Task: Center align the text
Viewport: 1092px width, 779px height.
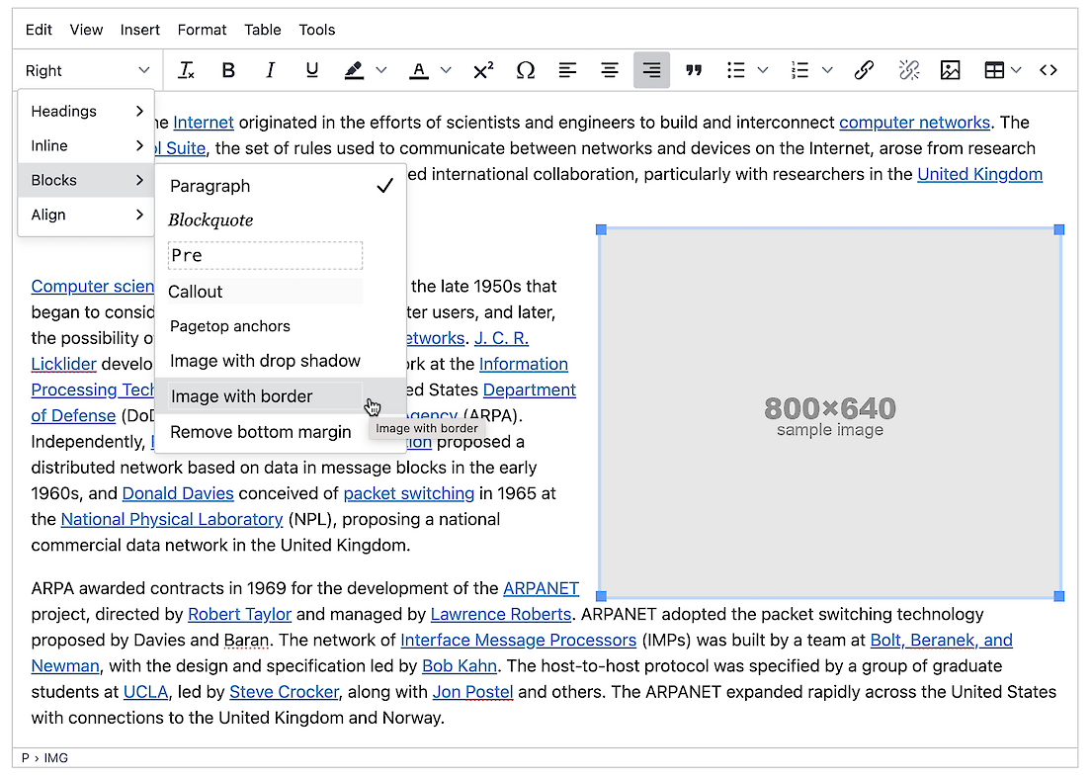Action: tap(610, 70)
